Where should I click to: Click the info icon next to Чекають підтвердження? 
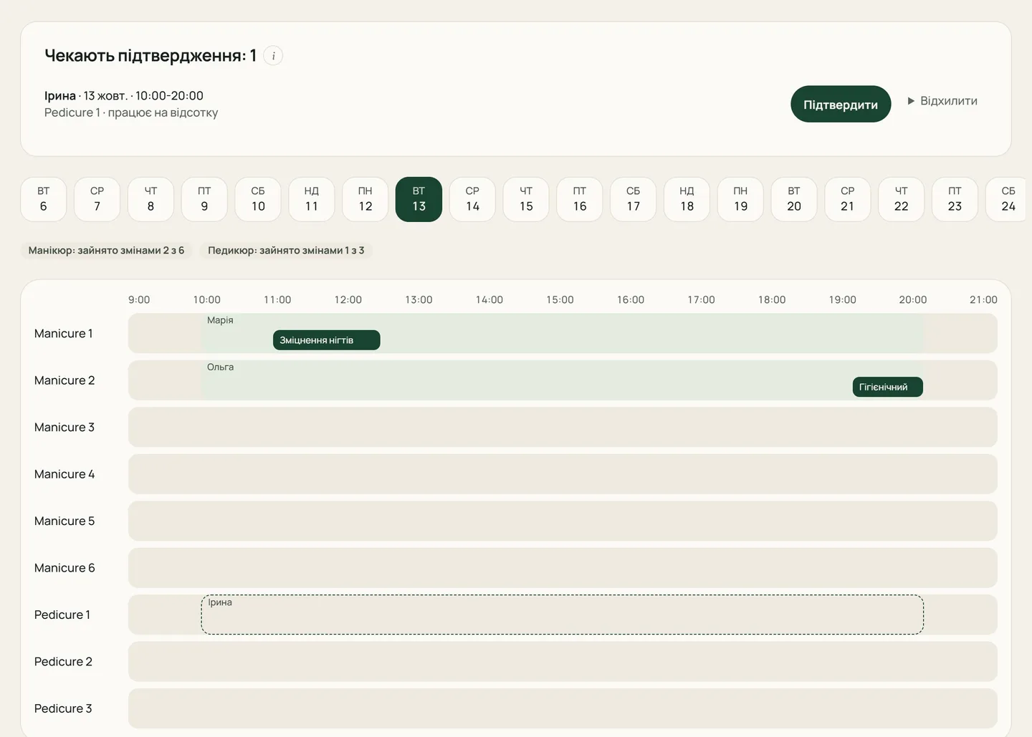point(273,56)
